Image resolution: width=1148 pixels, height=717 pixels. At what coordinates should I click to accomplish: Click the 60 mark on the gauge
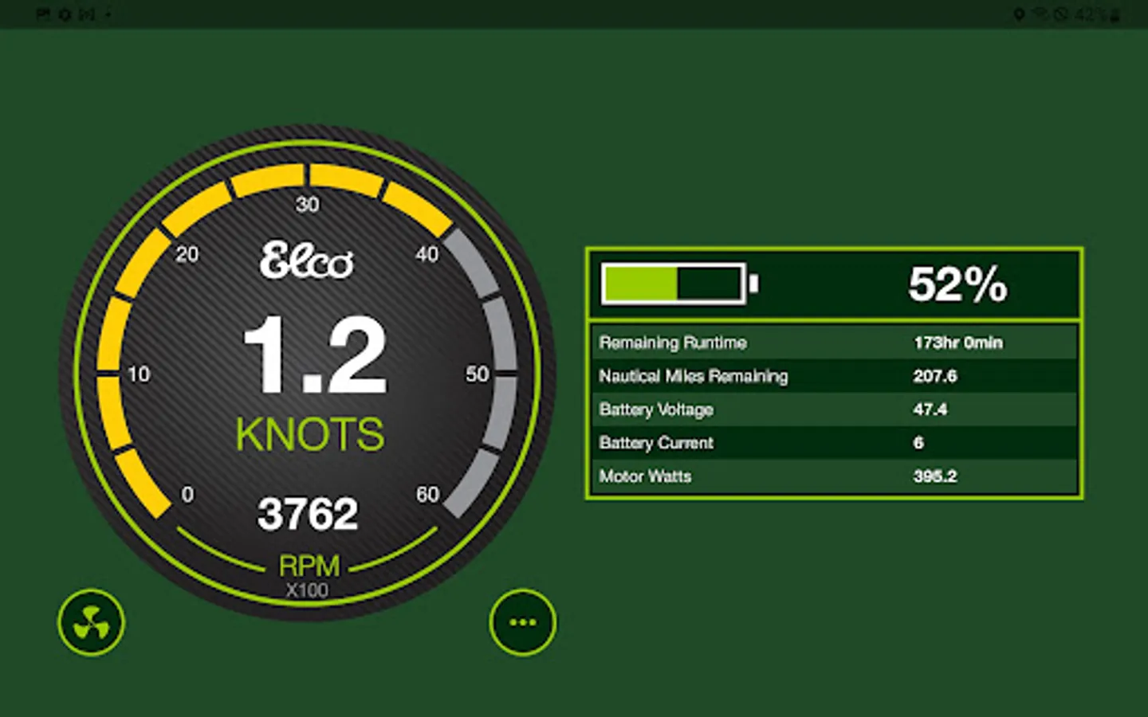428,495
